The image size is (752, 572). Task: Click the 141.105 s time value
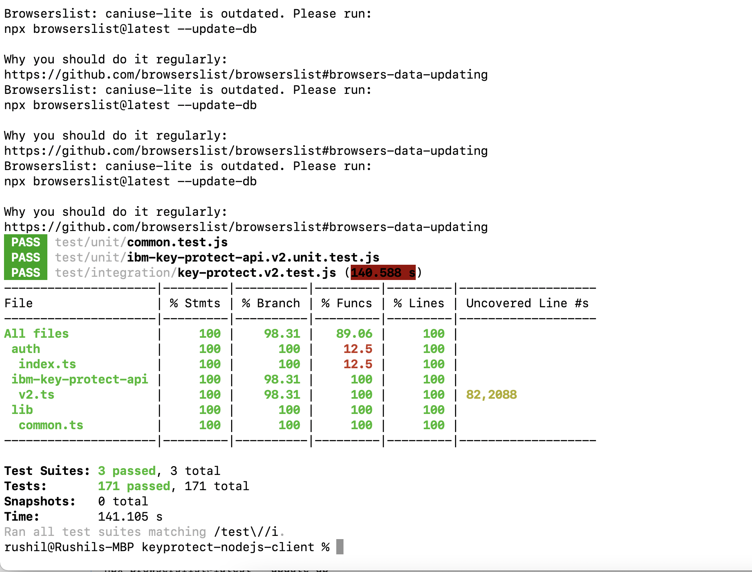click(x=130, y=517)
